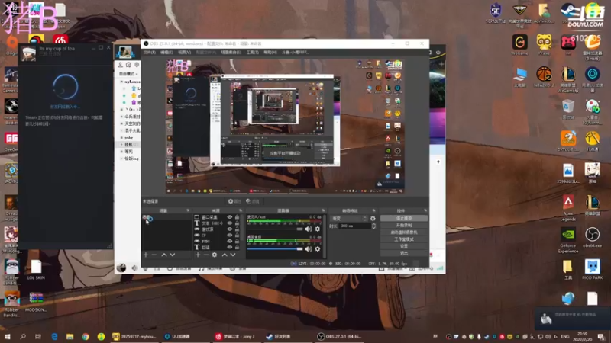Open Microsoft Edge from taskbar
The height and width of the screenshot is (343, 611).
(54, 336)
